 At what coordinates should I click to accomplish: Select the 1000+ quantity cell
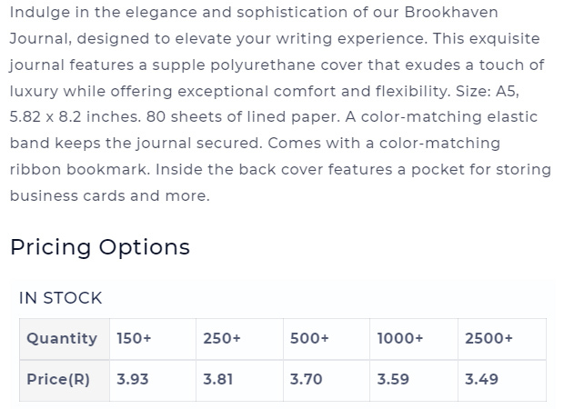[x=414, y=339]
